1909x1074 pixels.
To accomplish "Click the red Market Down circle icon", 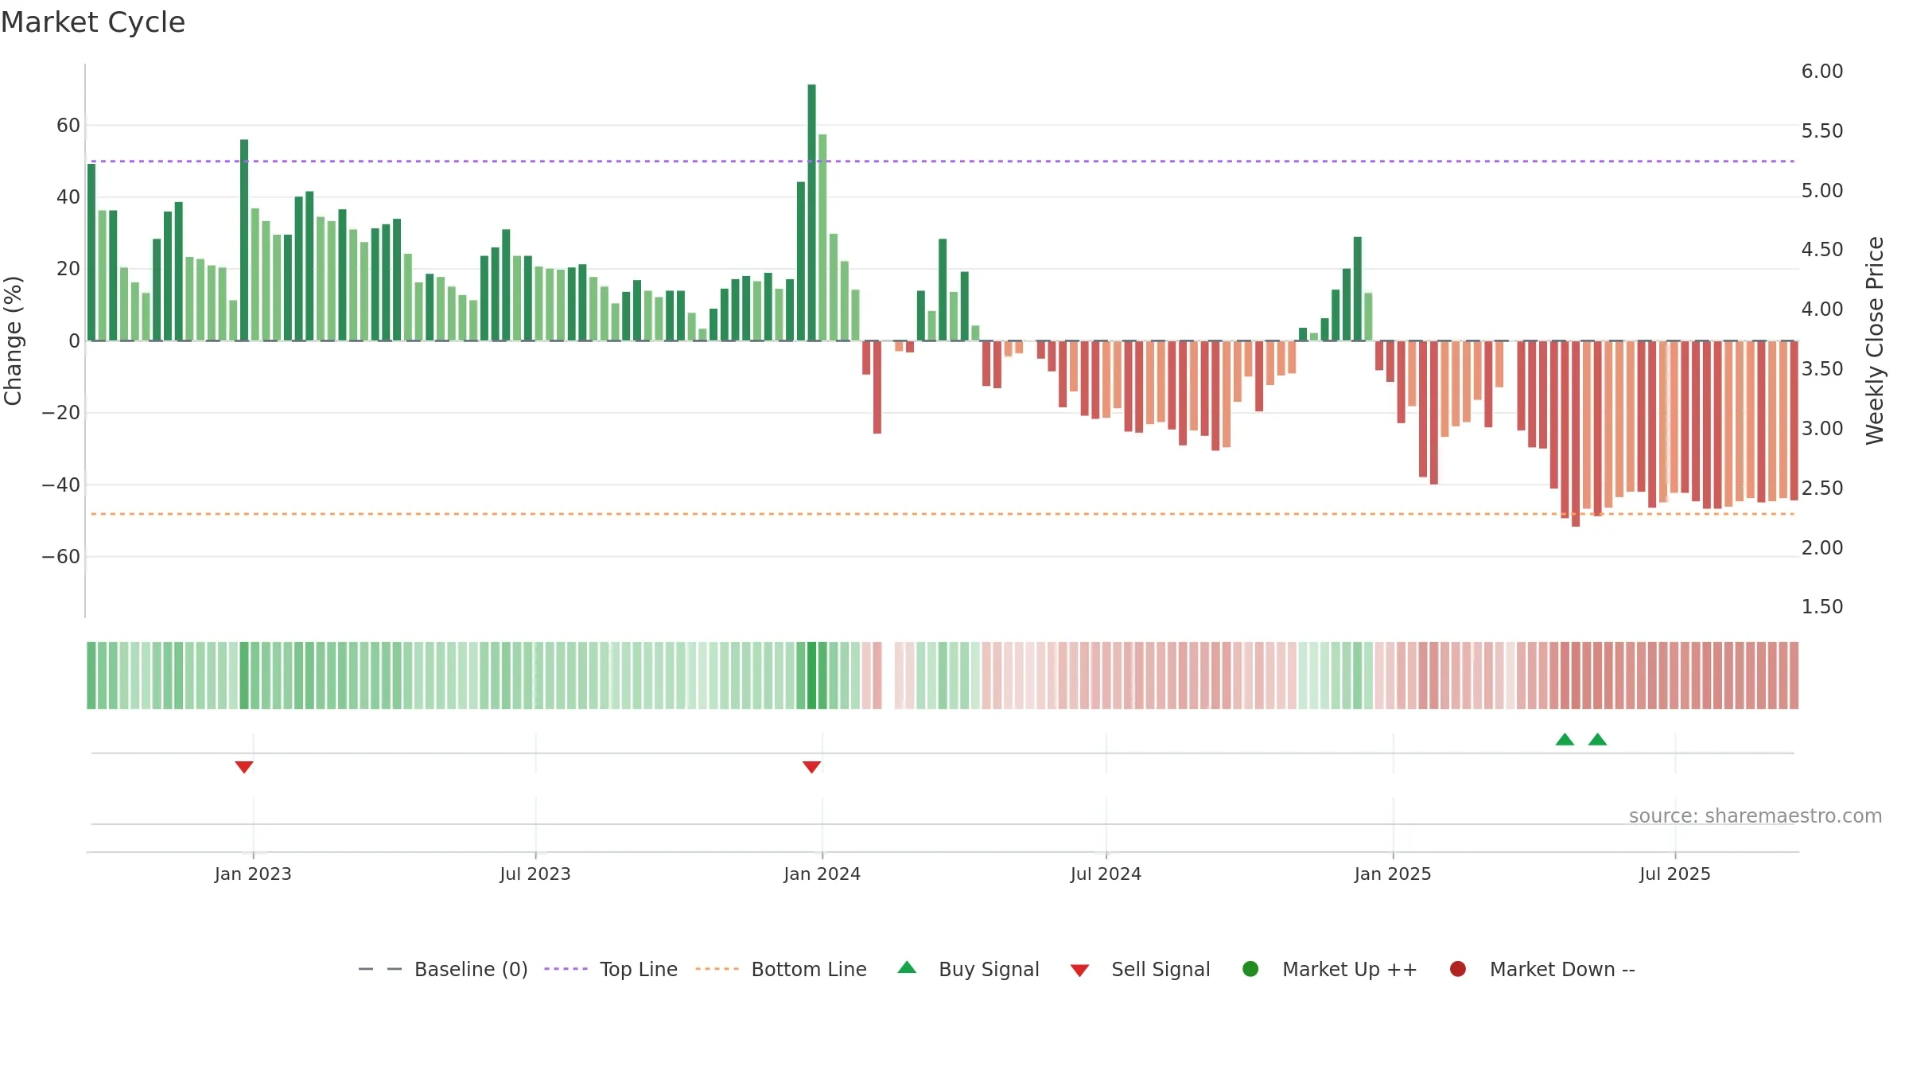I will pyautogui.click(x=1458, y=969).
